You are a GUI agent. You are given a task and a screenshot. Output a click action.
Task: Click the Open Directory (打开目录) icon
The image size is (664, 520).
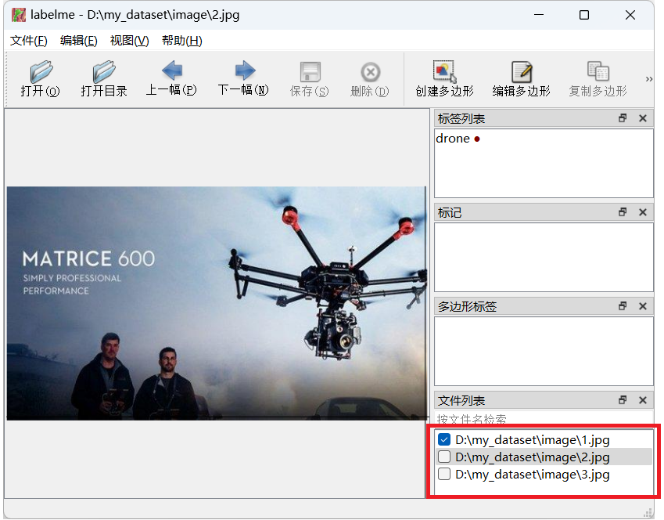coord(104,71)
